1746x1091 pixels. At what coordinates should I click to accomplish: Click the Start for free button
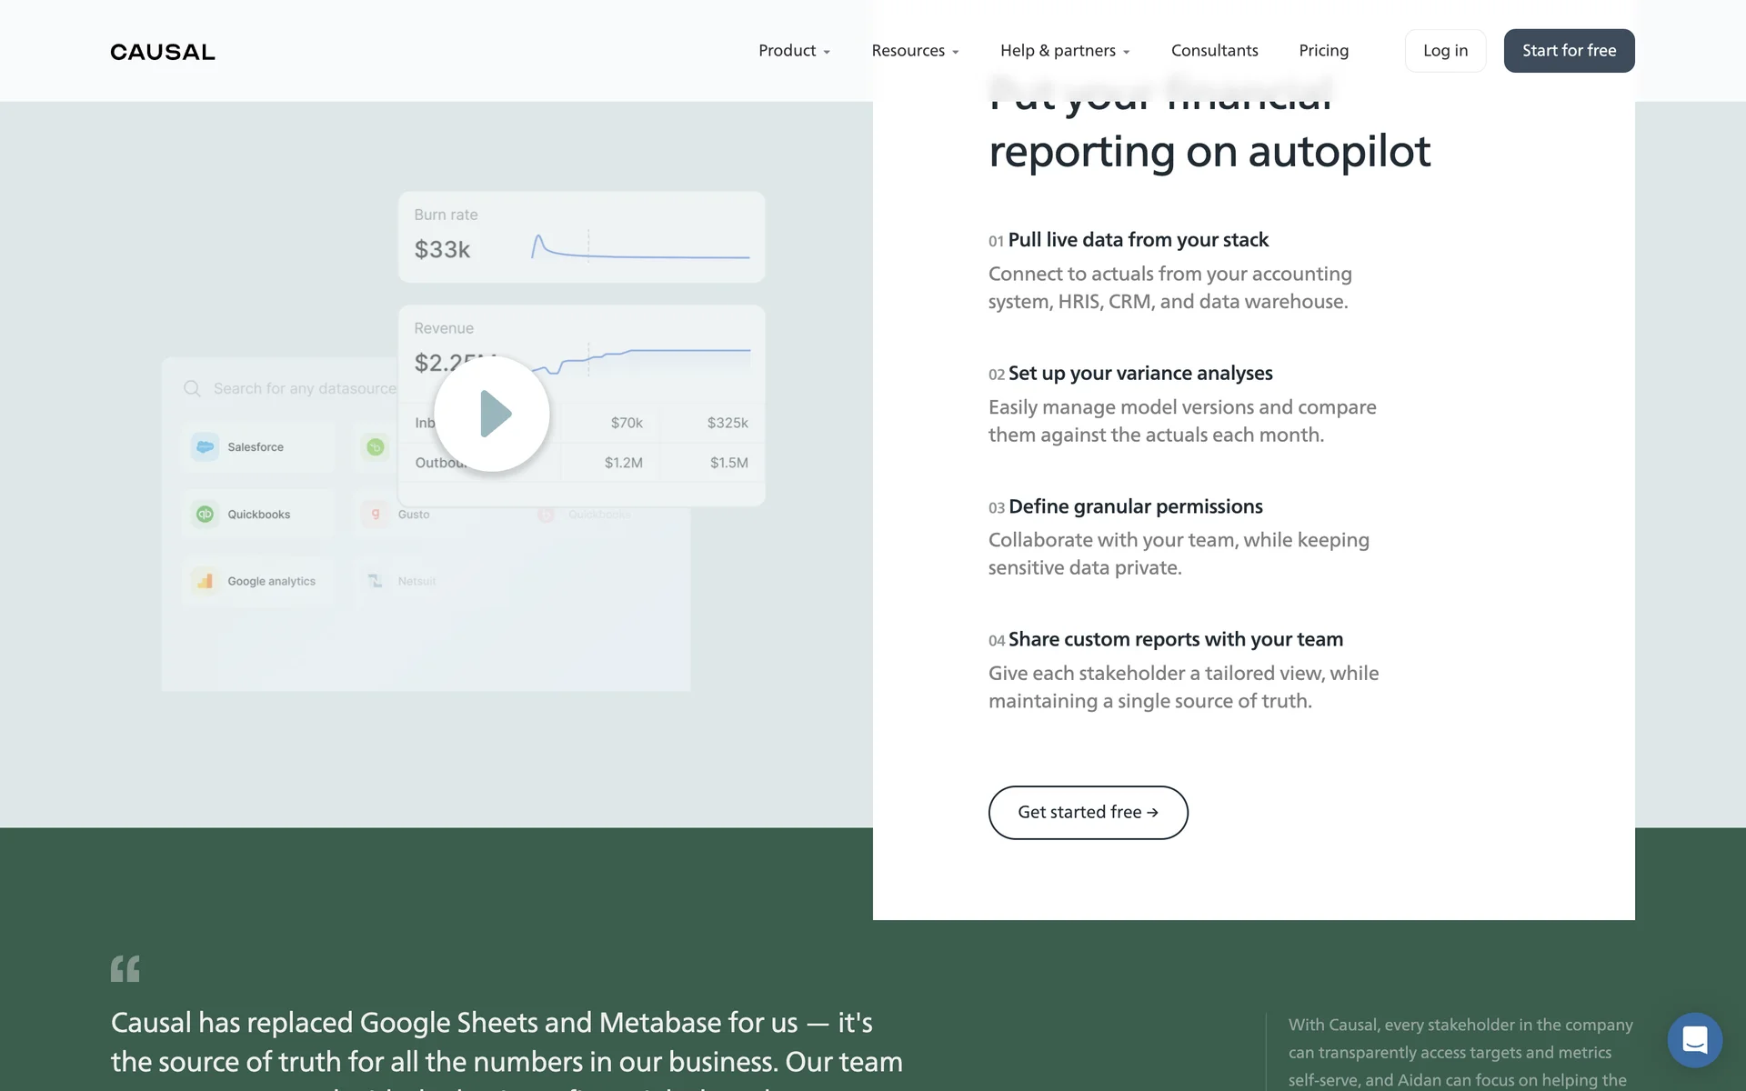(1569, 51)
